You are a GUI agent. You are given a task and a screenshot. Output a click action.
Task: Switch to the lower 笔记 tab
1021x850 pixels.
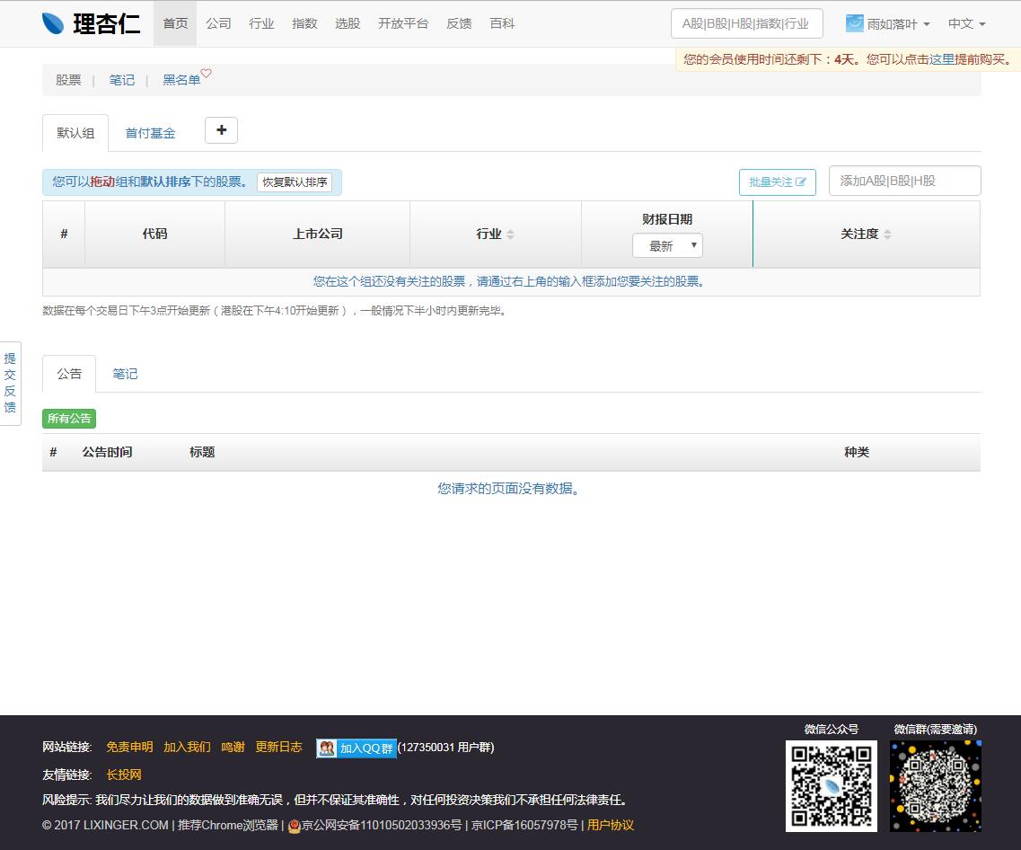click(125, 374)
